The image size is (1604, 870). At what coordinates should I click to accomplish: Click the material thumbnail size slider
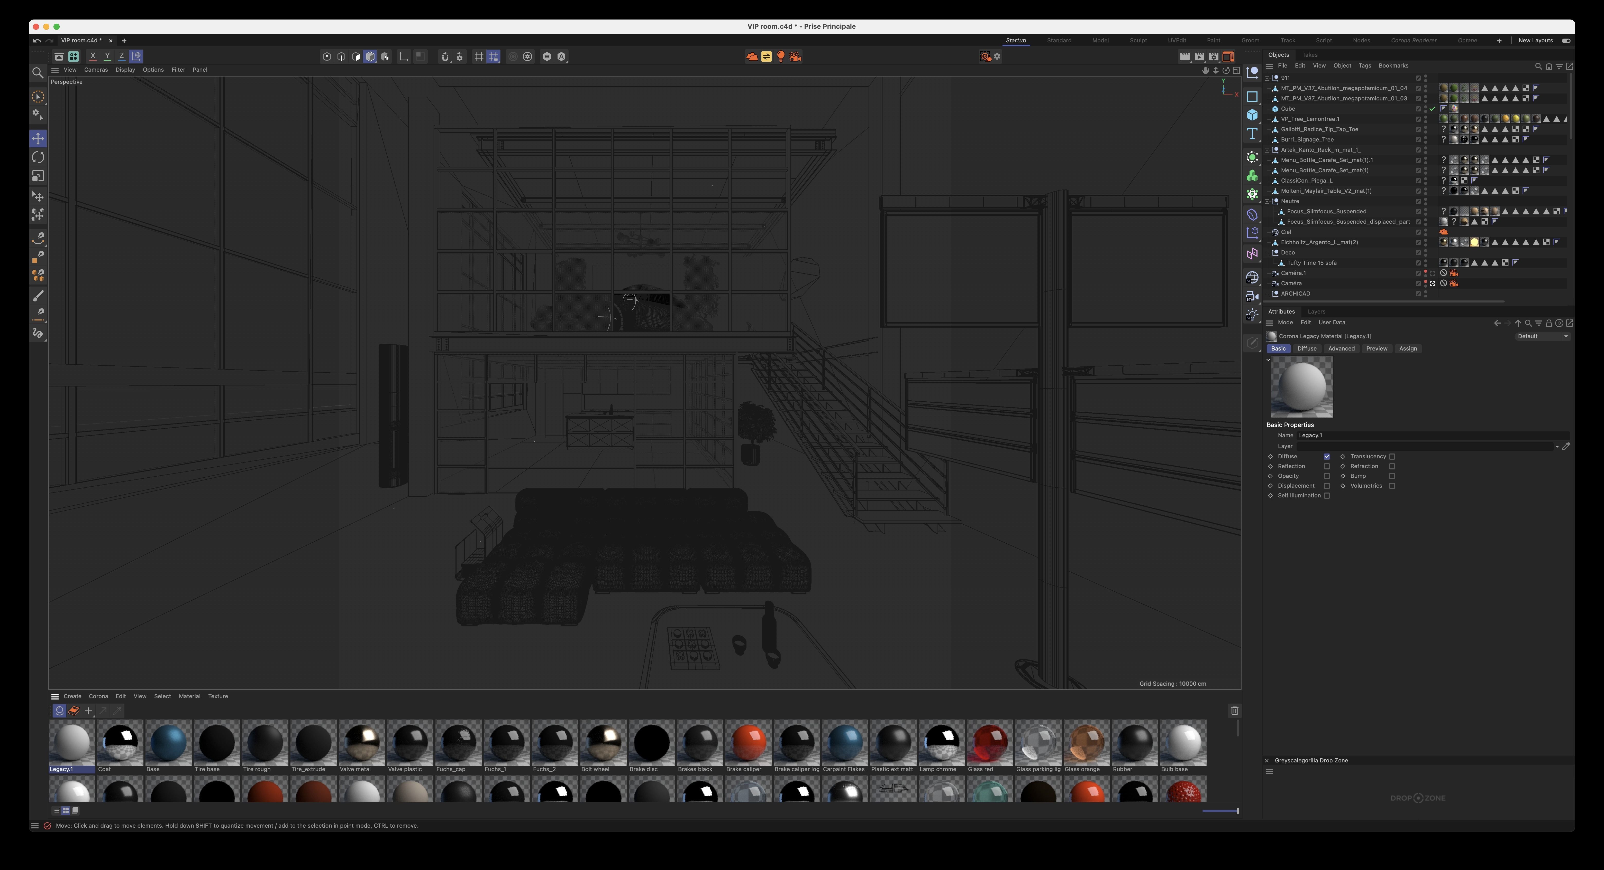pyautogui.click(x=1220, y=811)
